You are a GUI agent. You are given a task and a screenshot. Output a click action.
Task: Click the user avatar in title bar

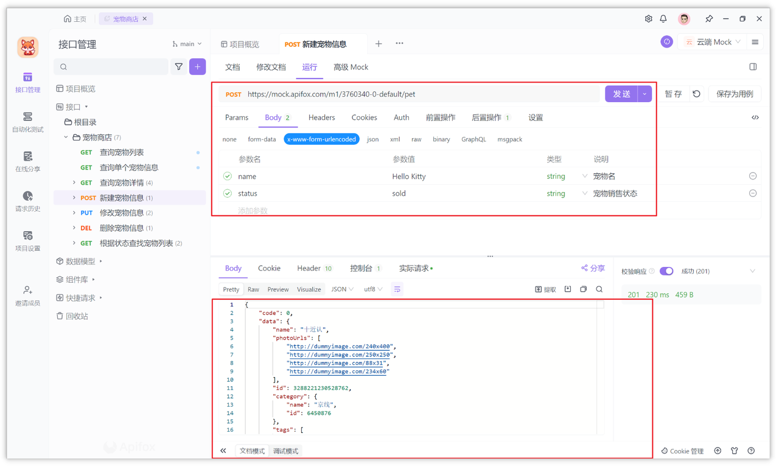tap(684, 19)
